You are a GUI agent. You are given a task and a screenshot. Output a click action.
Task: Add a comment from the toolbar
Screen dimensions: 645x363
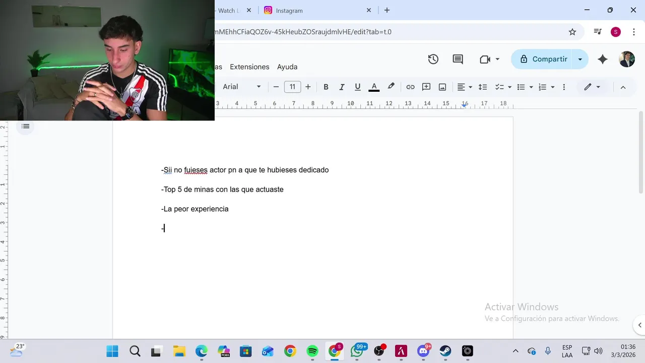tap(426, 87)
